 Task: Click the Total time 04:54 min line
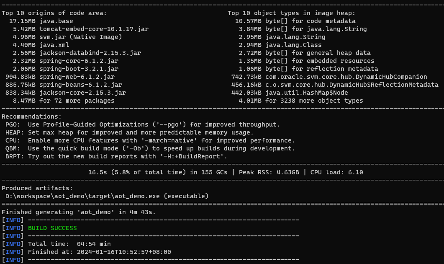point(69,244)
